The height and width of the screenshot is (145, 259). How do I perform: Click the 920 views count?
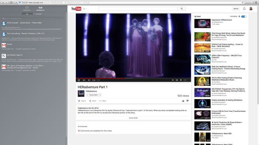tap(183, 96)
